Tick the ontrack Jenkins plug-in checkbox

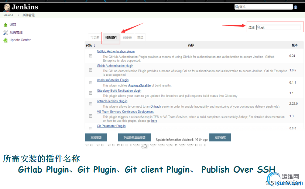[x=90, y=104]
